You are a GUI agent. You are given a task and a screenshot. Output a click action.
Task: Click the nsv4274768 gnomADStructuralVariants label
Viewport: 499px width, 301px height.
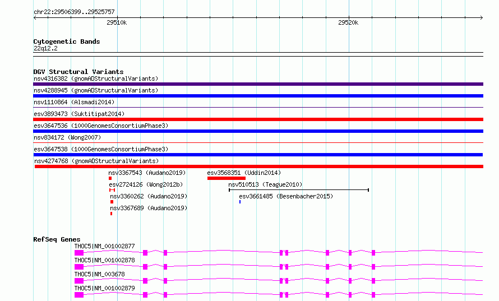(96, 161)
